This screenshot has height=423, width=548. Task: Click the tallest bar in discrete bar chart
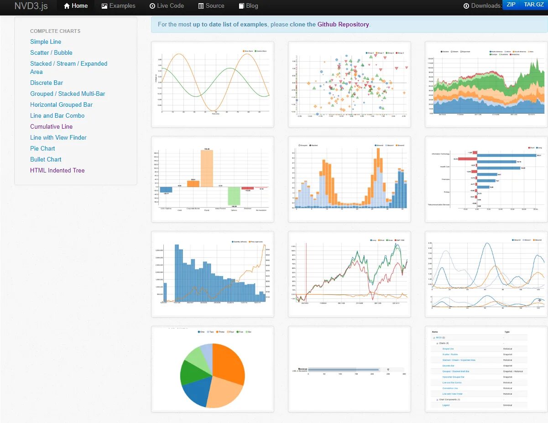pyautogui.click(x=207, y=168)
